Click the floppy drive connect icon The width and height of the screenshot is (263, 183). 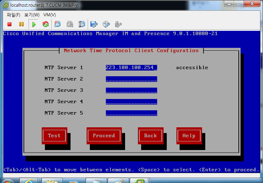(94, 24)
